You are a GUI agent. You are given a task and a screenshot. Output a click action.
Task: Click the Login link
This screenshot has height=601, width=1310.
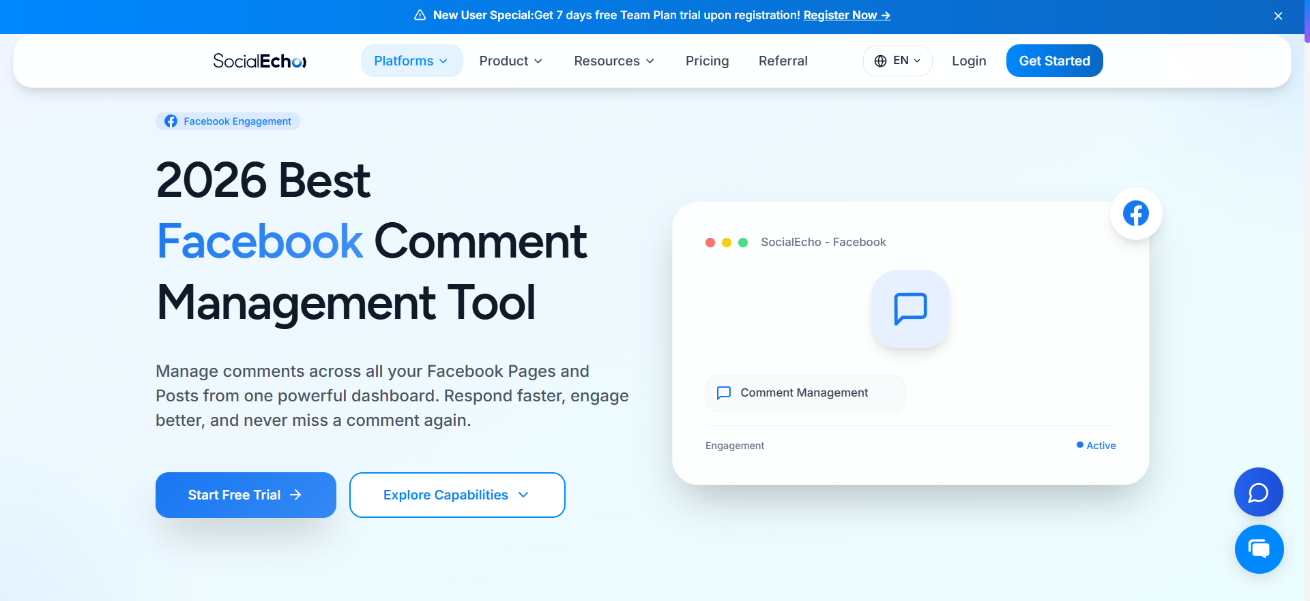click(969, 61)
